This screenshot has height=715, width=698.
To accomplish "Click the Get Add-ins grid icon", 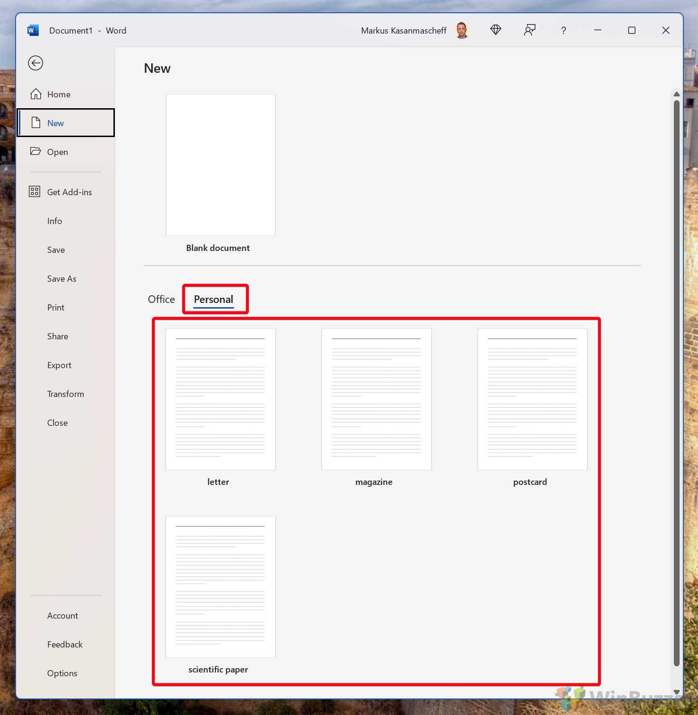I will 34,192.
